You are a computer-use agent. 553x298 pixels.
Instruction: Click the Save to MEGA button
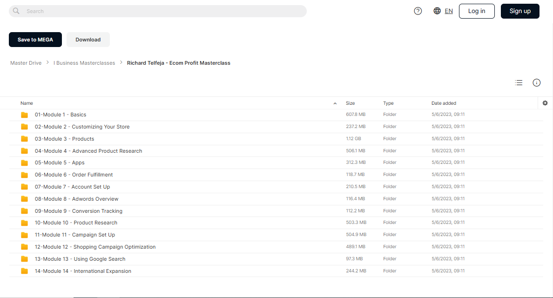click(35, 40)
